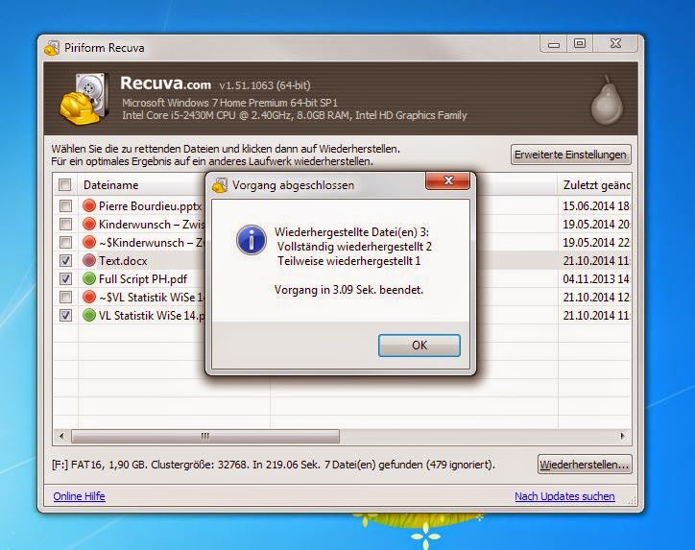The height and width of the screenshot is (550, 695).
Task: Click the horizontal scrollbar left arrow
Action: 61,436
